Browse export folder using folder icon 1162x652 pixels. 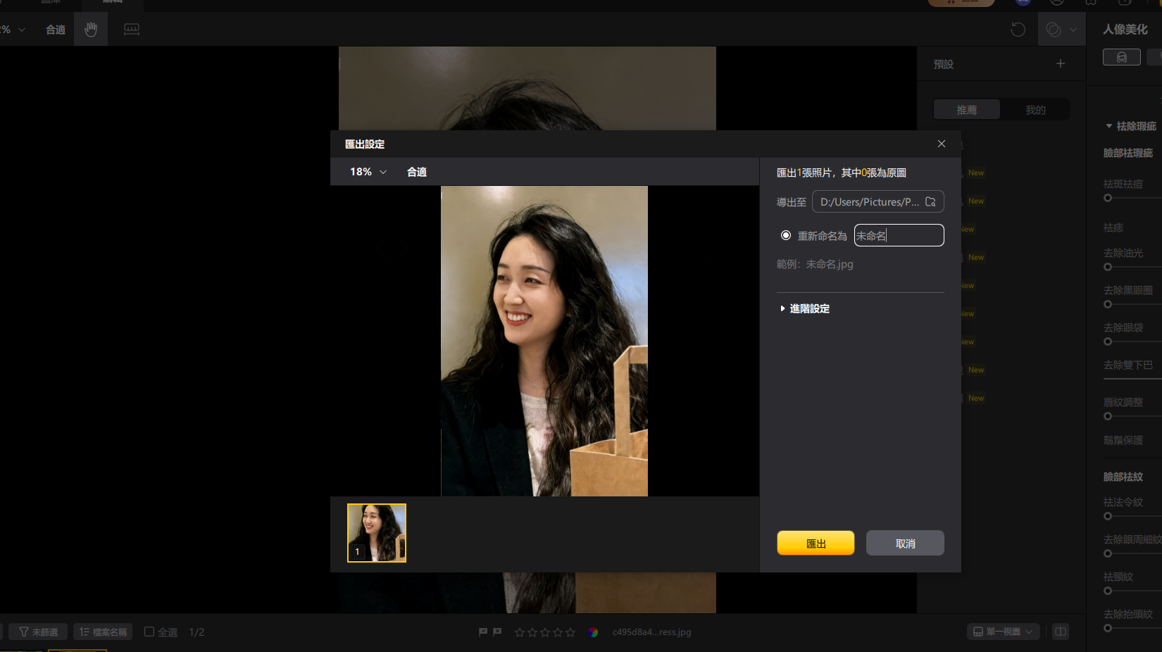point(930,202)
